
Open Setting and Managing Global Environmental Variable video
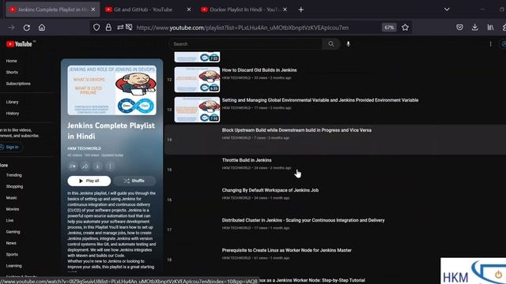320,100
